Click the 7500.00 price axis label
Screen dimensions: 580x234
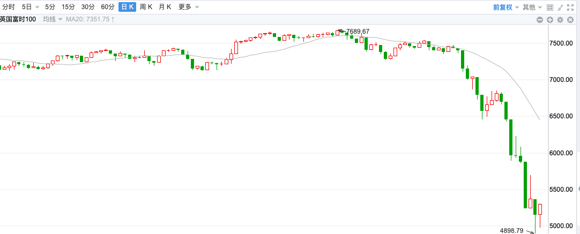pos(561,43)
